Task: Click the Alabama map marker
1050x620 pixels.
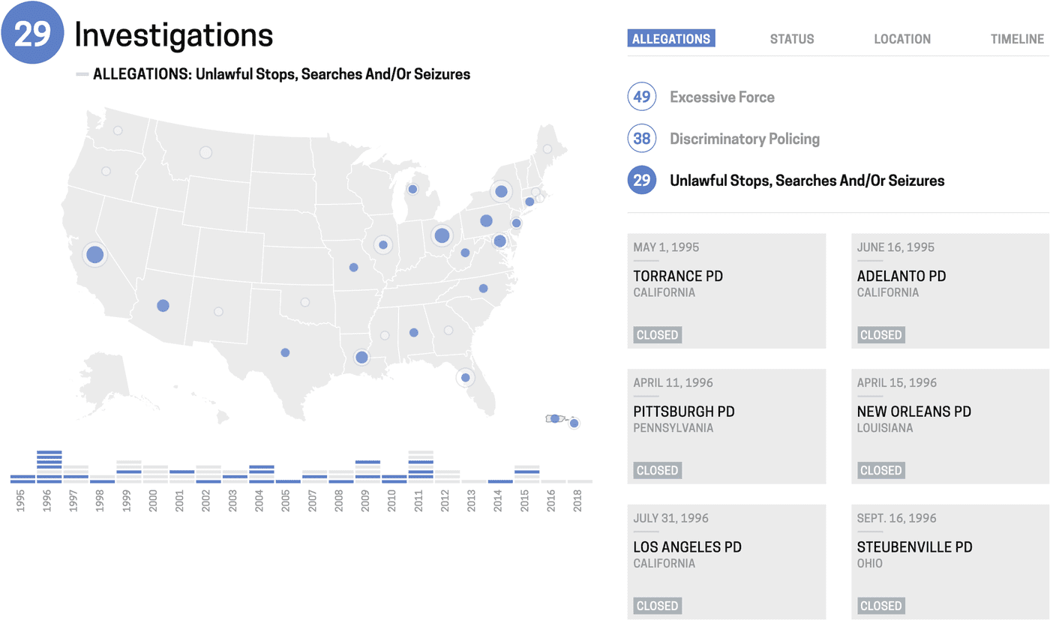Action: point(413,332)
